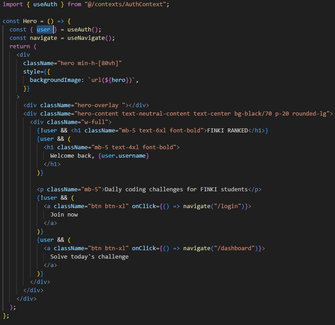
Task: Place cursor on the return keyword
Action: pos(19,46)
